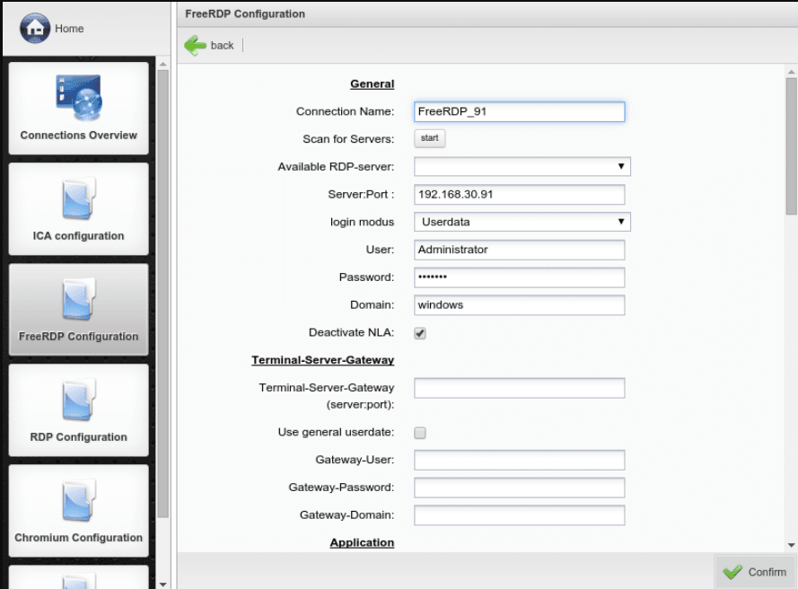Image resolution: width=798 pixels, height=589 pixels.
Task: Select the RDP Configuration icon
Action: coord(78,400)
